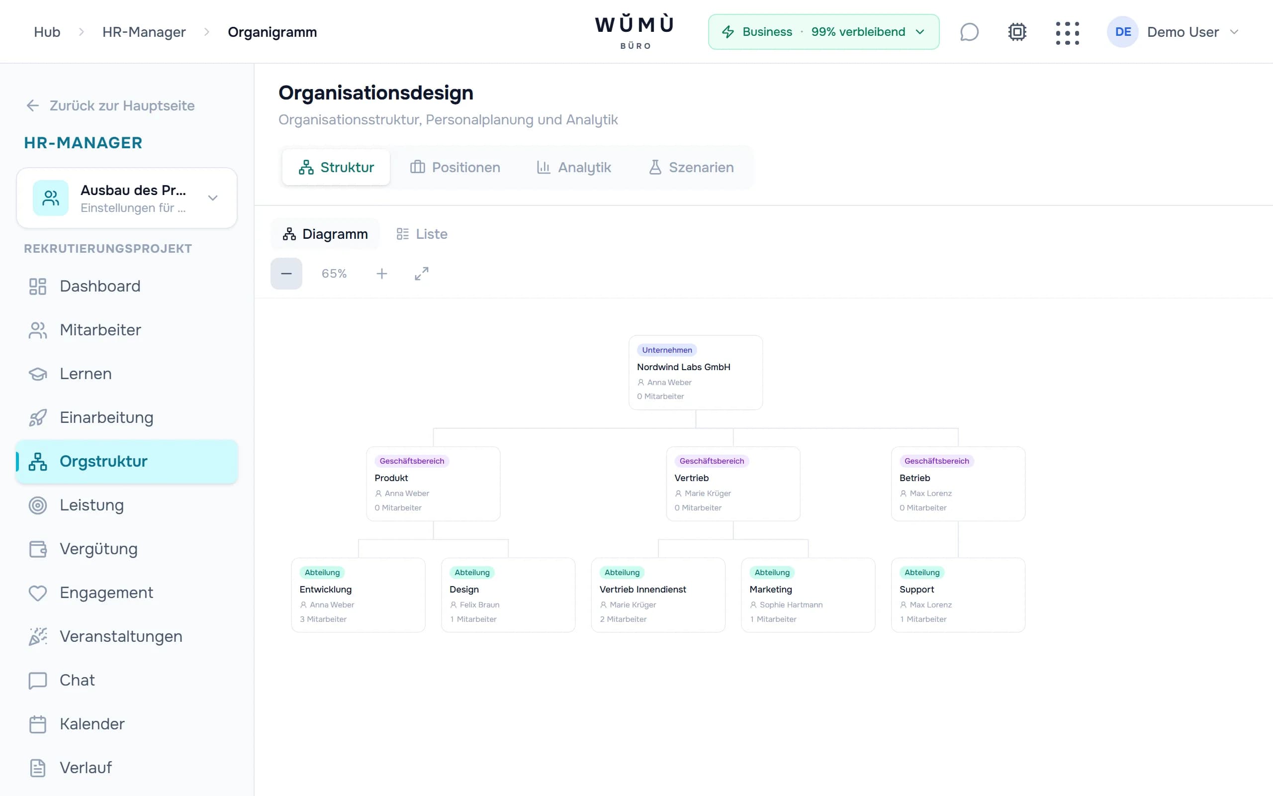Open Chat in sidebar
1273x796 pixels.
pyautogui.click(x=127, y=680)
